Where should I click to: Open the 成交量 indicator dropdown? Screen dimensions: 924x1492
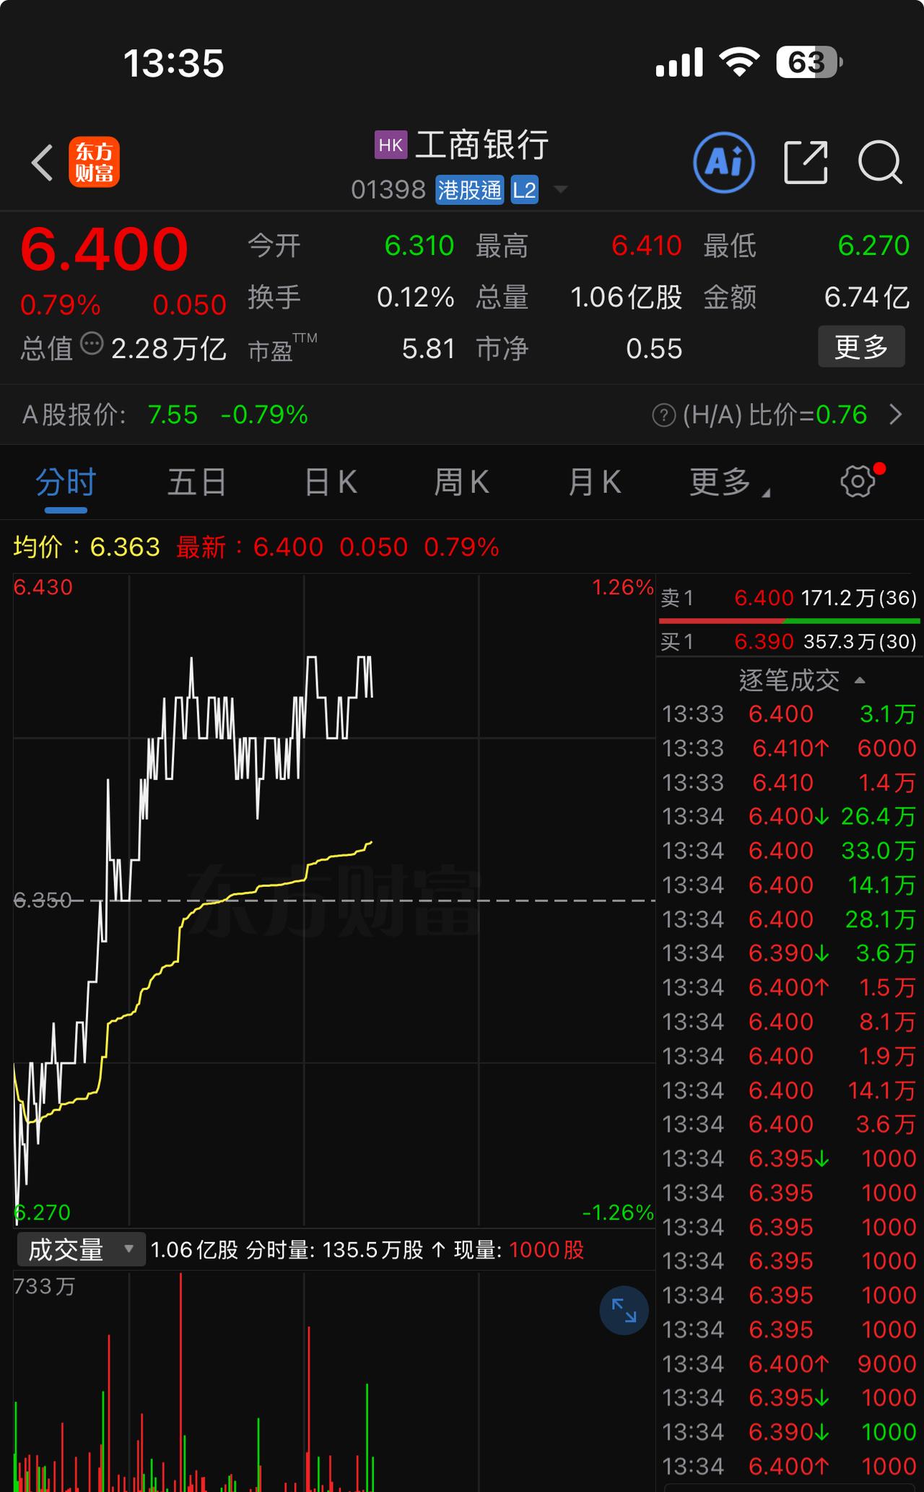coord(80,1250)
